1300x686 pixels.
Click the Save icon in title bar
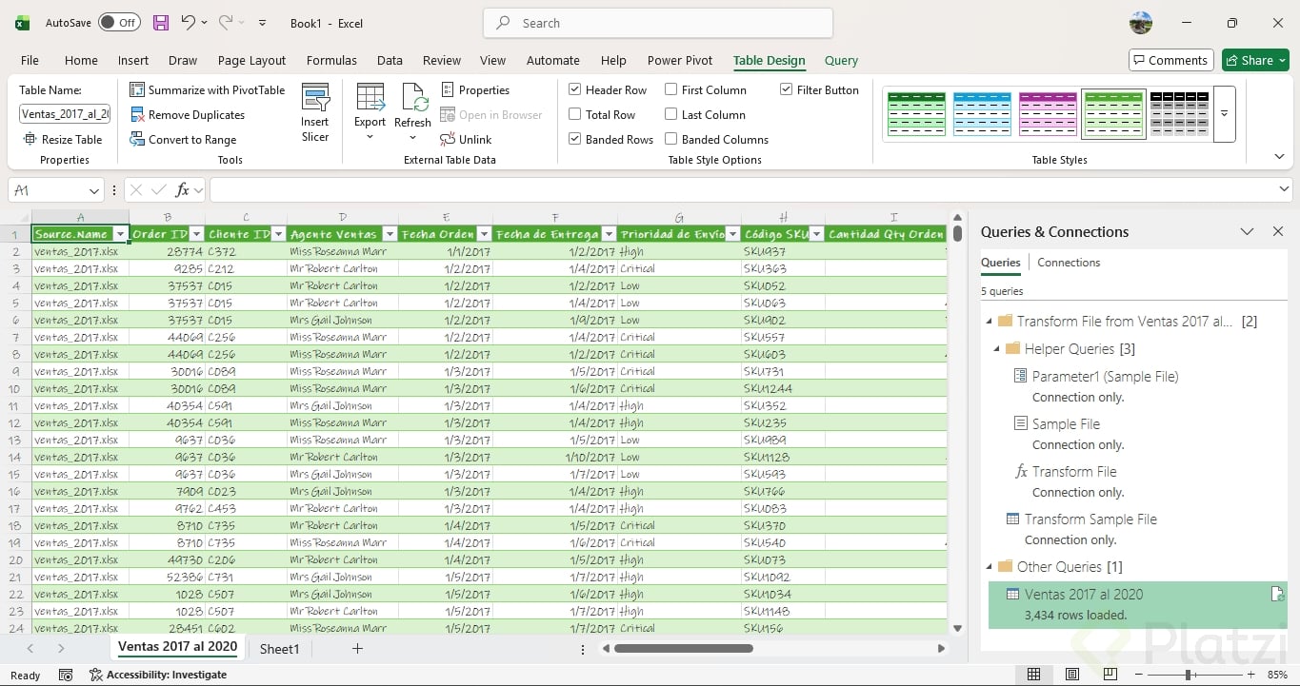[x=160, y=23]
